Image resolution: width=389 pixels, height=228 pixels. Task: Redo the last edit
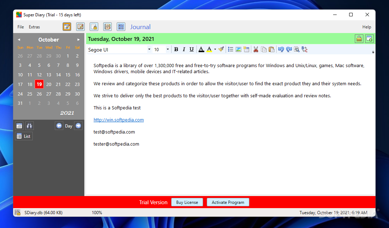pos(289,49)
